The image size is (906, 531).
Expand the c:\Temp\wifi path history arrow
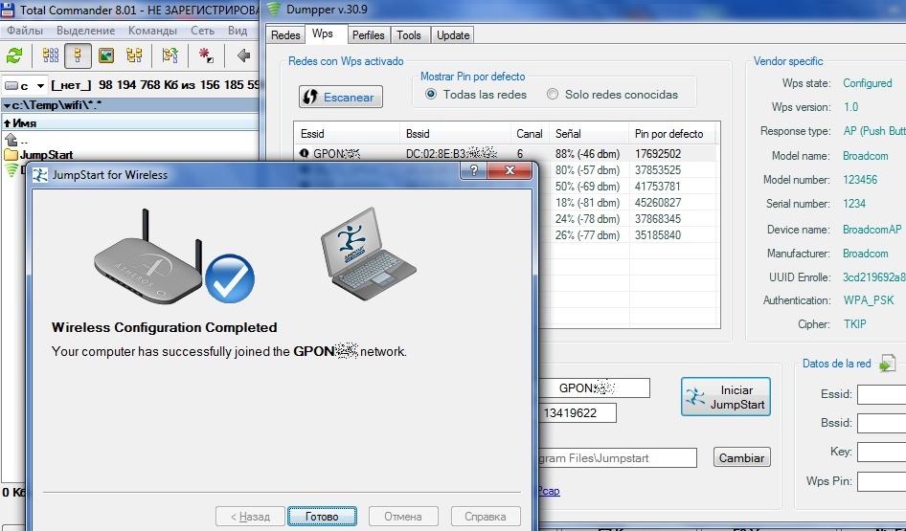tap(8, 105)
